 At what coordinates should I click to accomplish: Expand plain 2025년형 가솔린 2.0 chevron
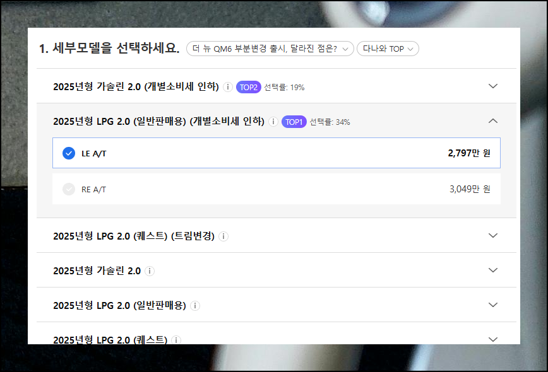[x=493, y=270]
